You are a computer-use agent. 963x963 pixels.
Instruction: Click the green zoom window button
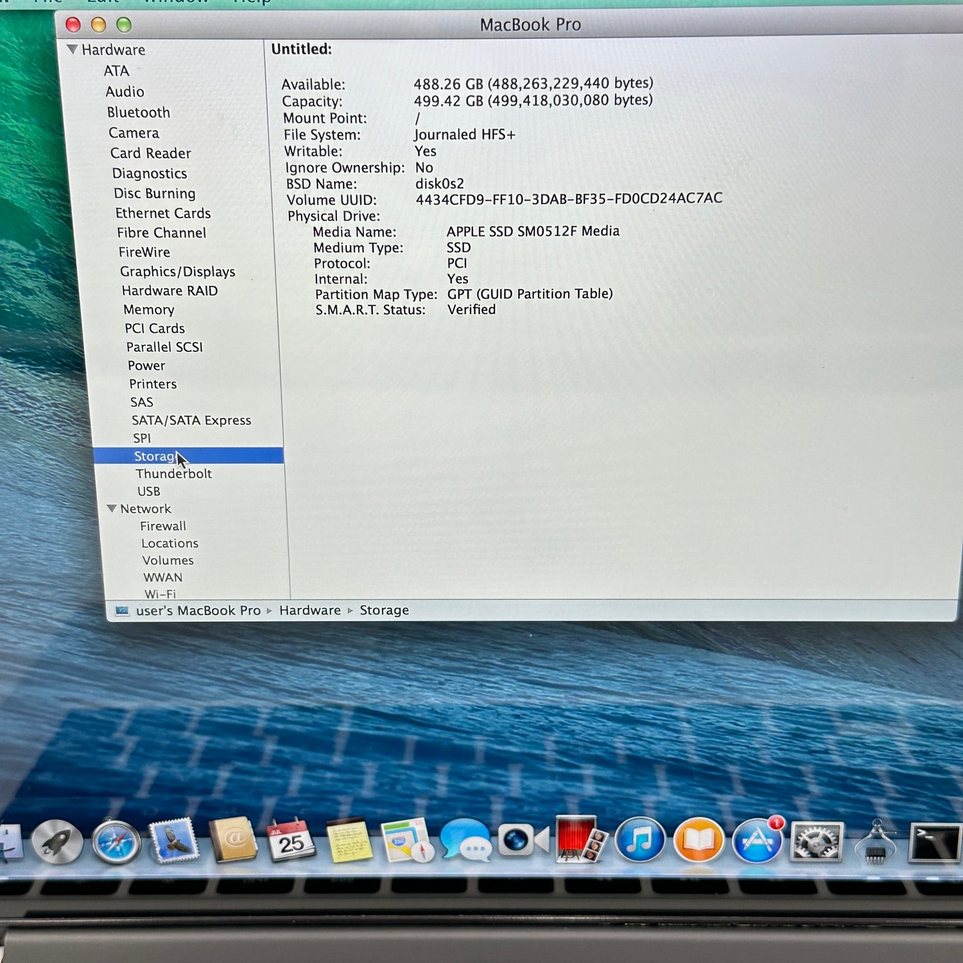123,25
